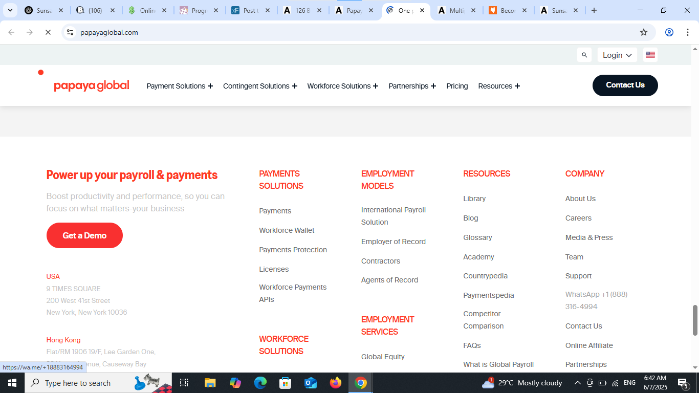
Task: Open Competitor Comparison link
Action: 484,320
